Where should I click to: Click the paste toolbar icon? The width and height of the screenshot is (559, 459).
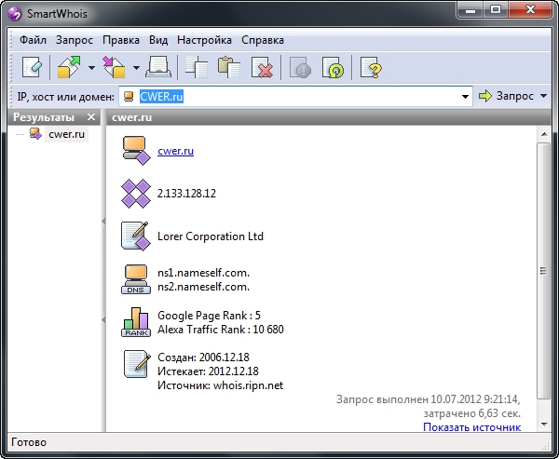click(x=229, y=67)
